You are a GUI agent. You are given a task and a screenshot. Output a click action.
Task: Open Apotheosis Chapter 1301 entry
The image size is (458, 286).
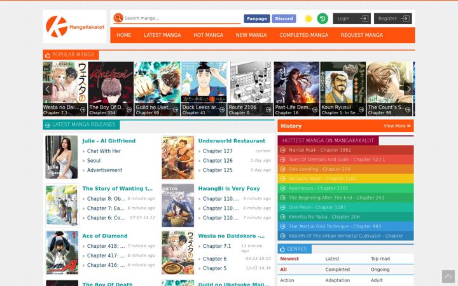318,188
